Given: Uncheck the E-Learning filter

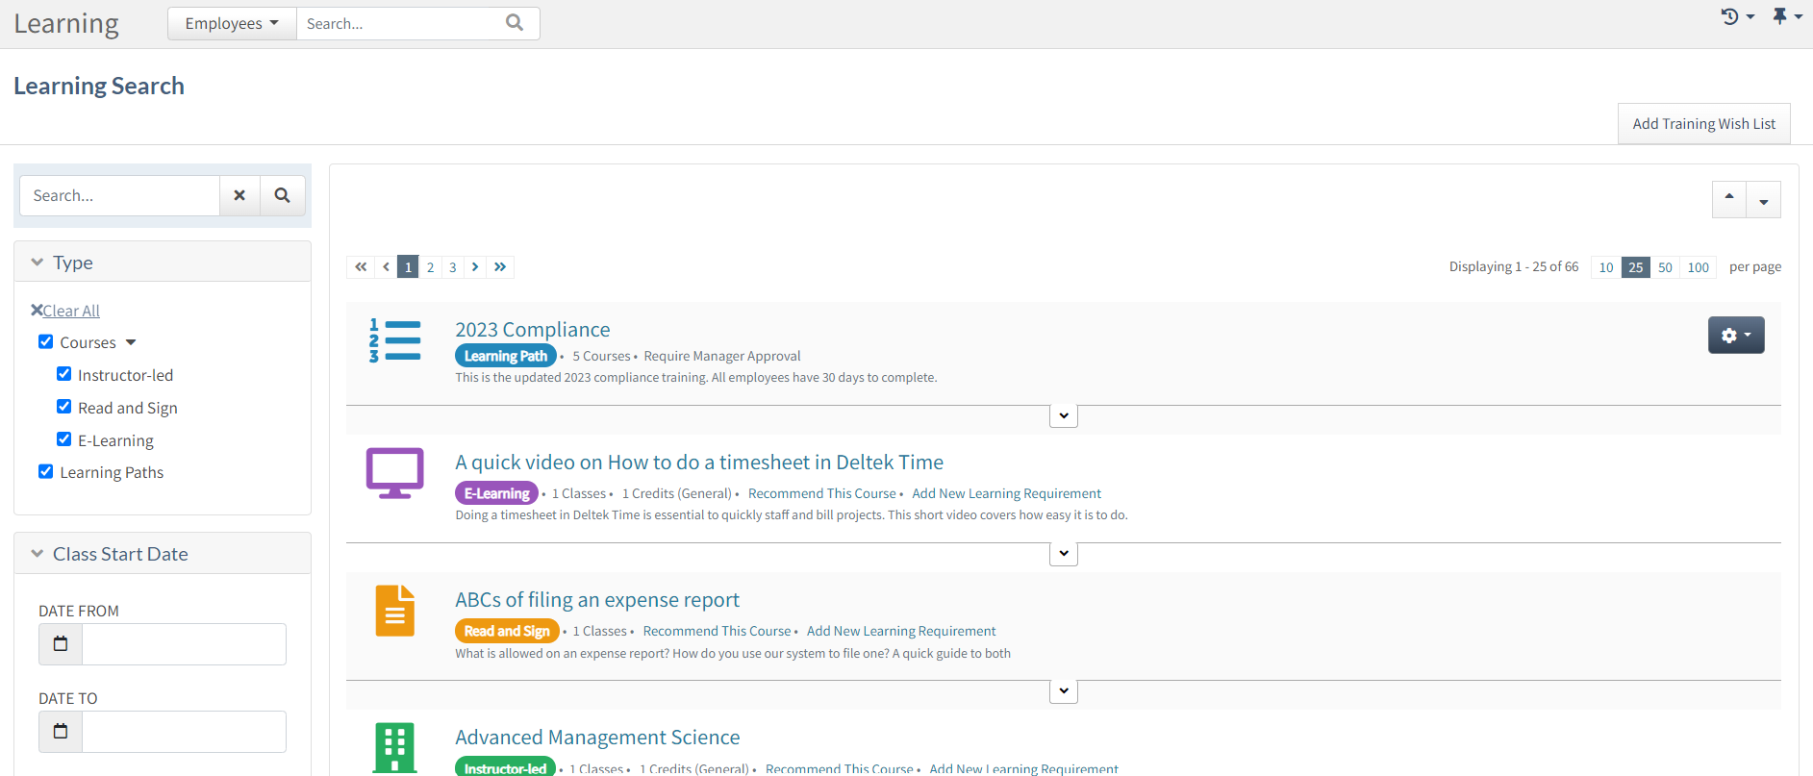Looking at the screenshot, I should [x=63, y=439].
